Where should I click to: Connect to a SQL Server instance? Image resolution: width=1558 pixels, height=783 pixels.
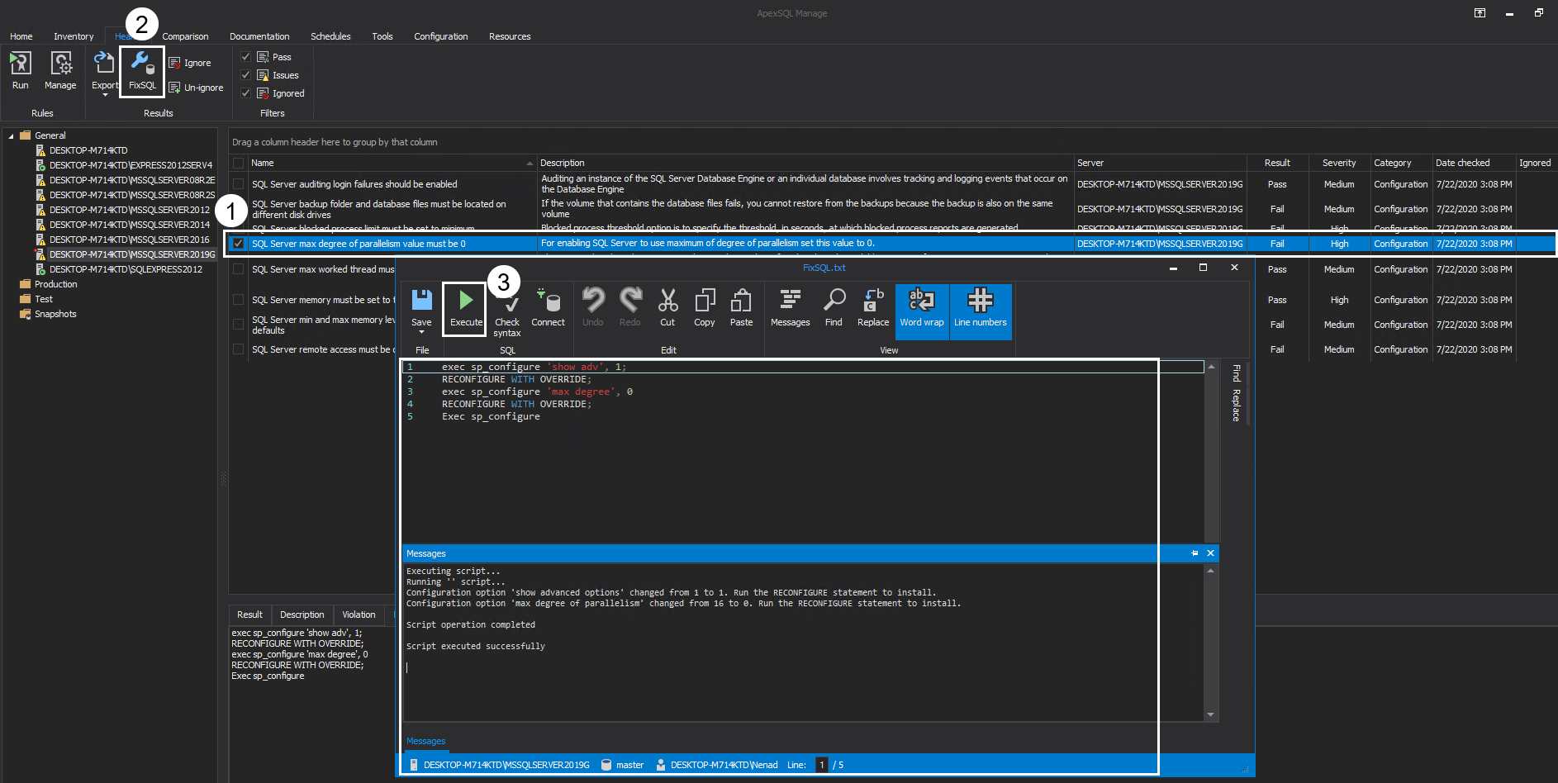coord(548,307)
